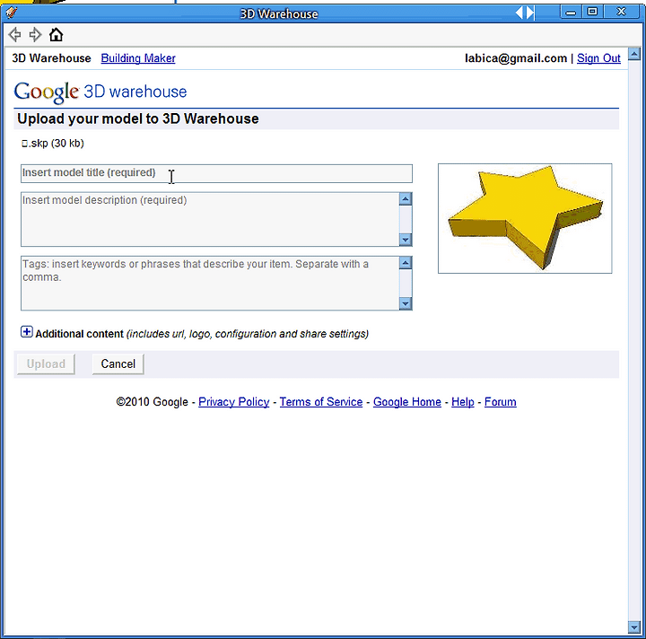
Task: Go forward using the forward arrow
Action: [35, 35]
